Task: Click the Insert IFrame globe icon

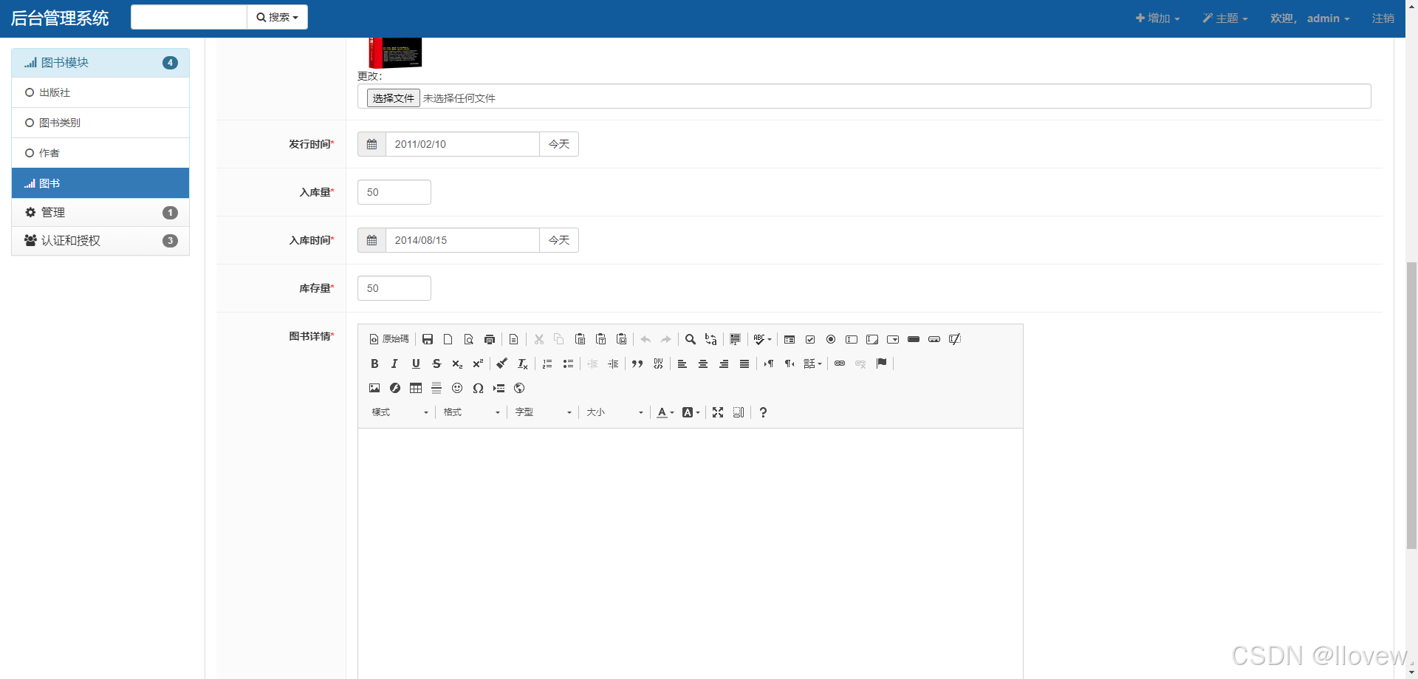Action: point(519,388)
